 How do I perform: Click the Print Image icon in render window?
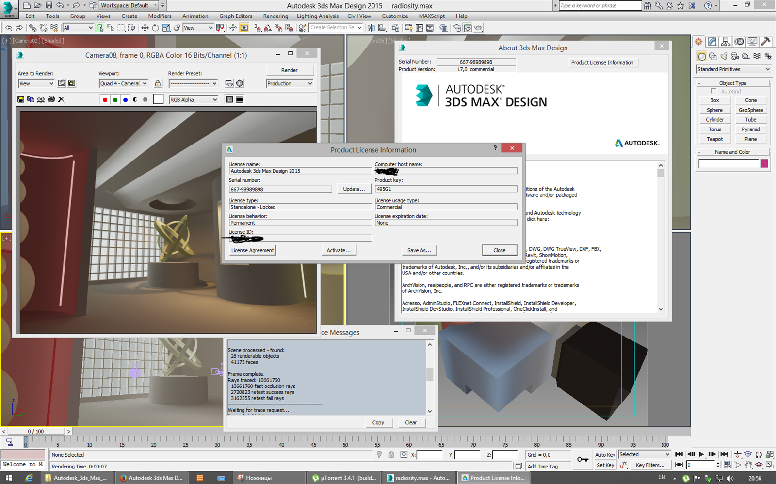tap(51, 99)
